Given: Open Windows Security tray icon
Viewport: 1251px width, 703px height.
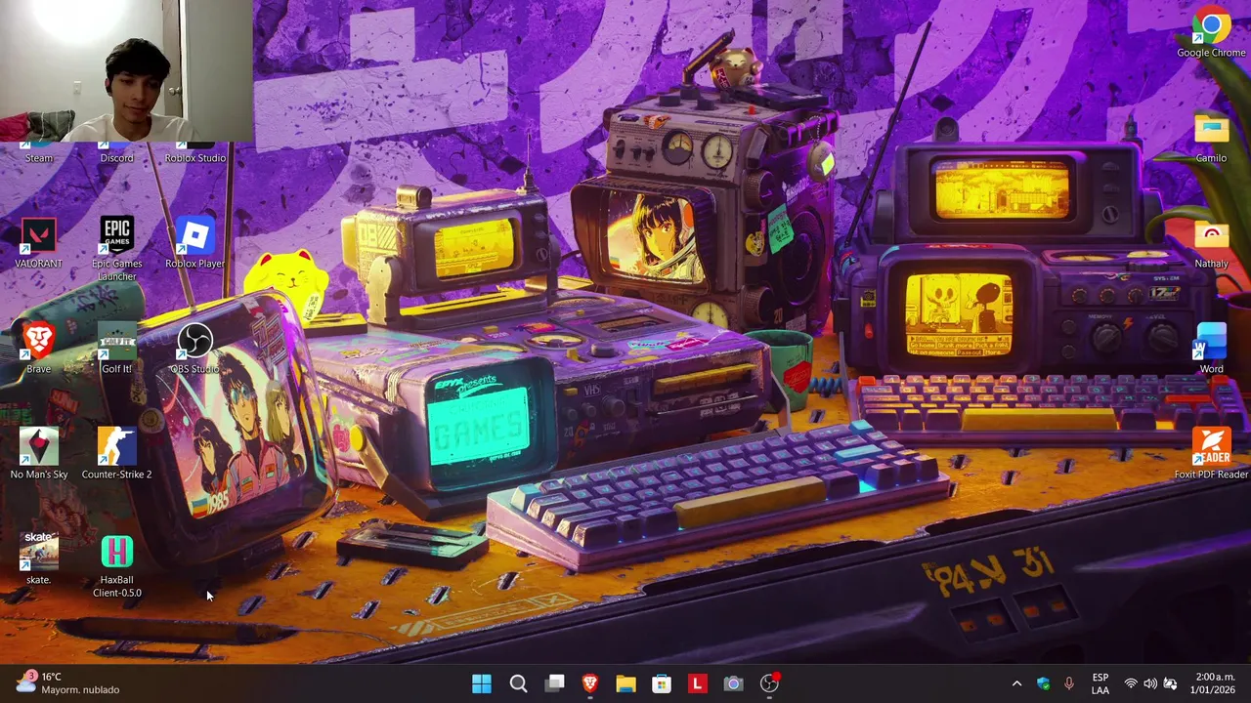Looking at the screenshot, I should 1043,683.
